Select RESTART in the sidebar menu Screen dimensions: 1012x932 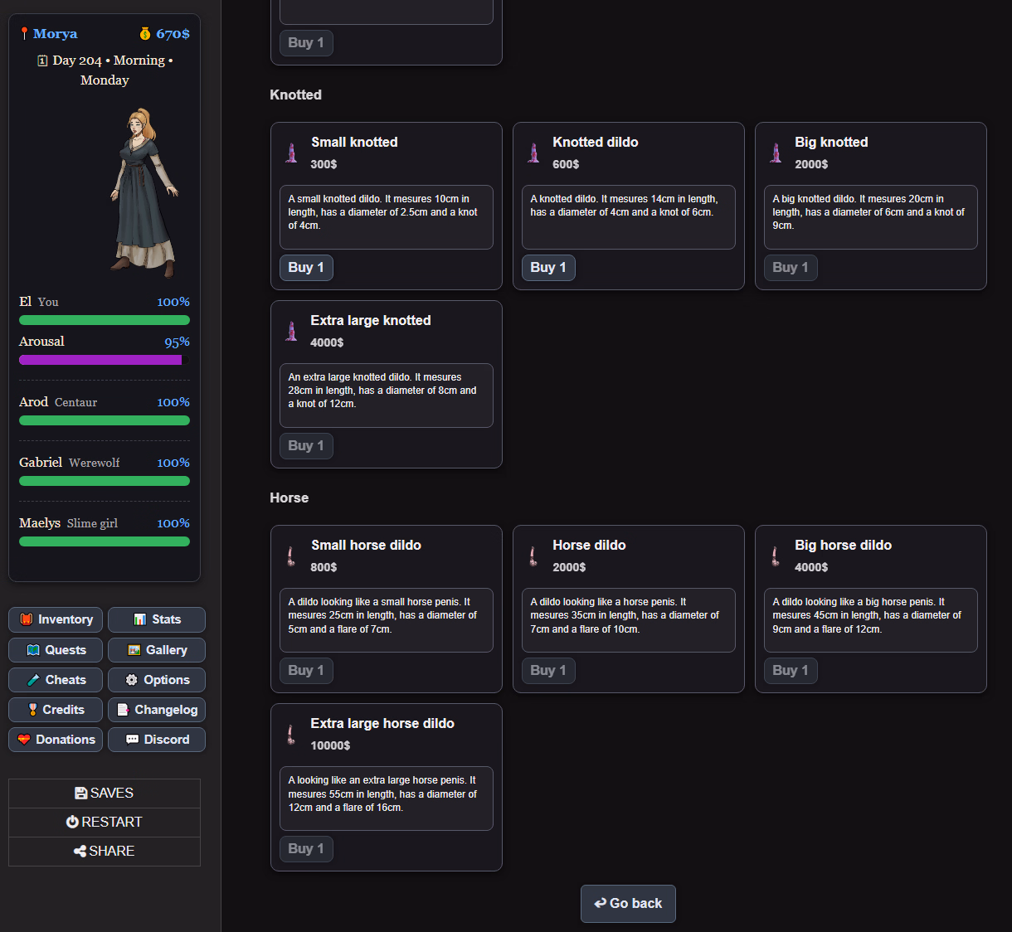(x=105, y=823)
